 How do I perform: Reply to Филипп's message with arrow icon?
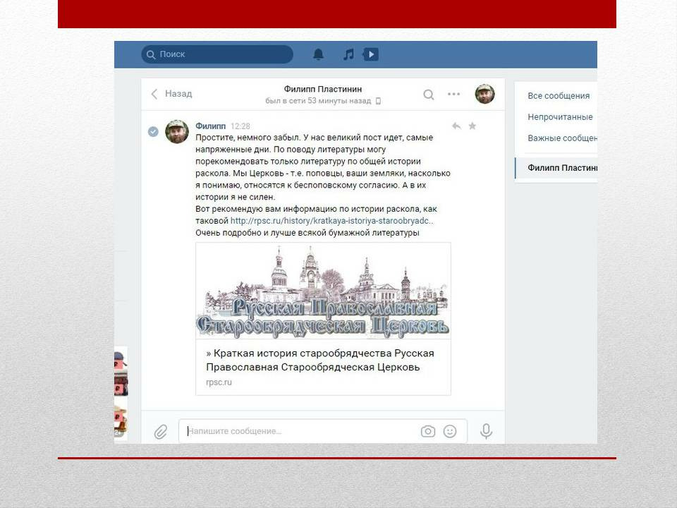pyautogui.click(x=456, y=126)
